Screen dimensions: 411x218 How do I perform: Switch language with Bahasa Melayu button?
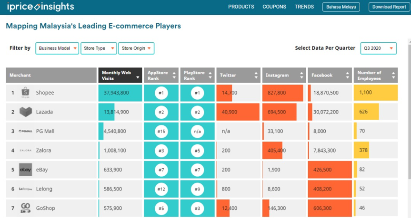pos(341,7)
